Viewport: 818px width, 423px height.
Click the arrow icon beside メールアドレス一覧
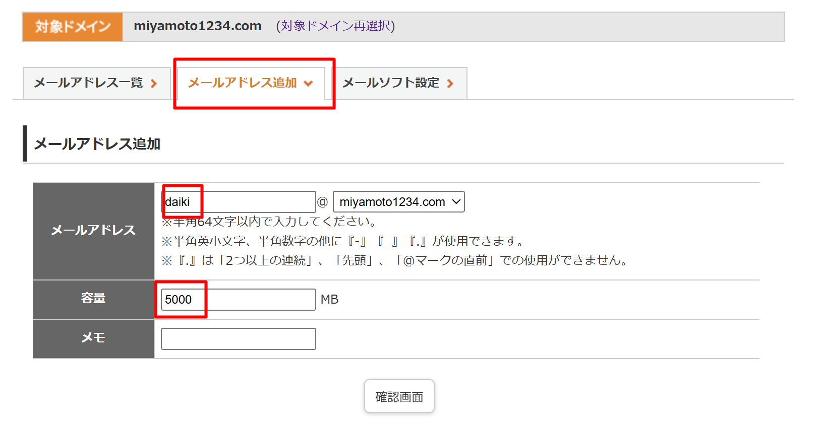click(154, 84)
